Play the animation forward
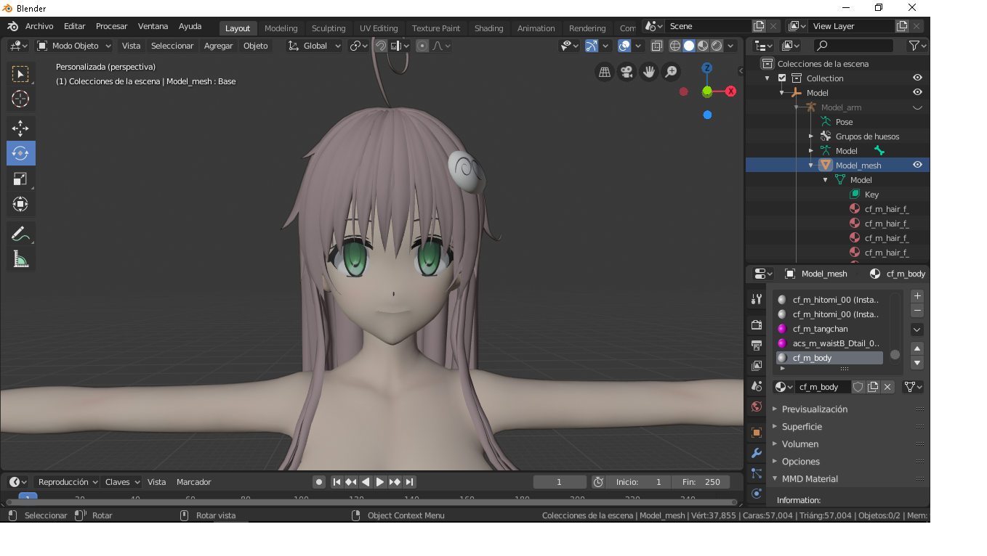The width and height of the screenshot is (987, 556). point(380,482)
